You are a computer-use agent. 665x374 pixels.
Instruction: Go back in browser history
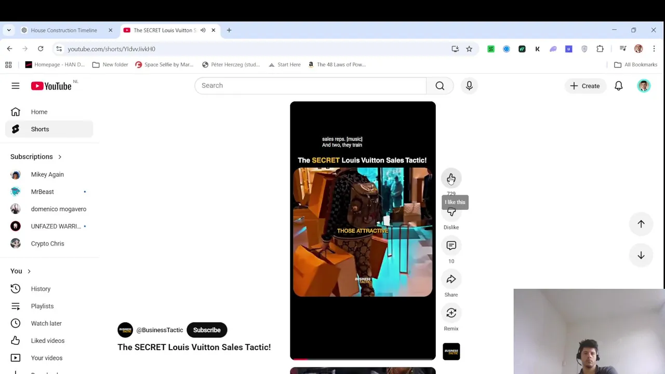tap(9, 49)
